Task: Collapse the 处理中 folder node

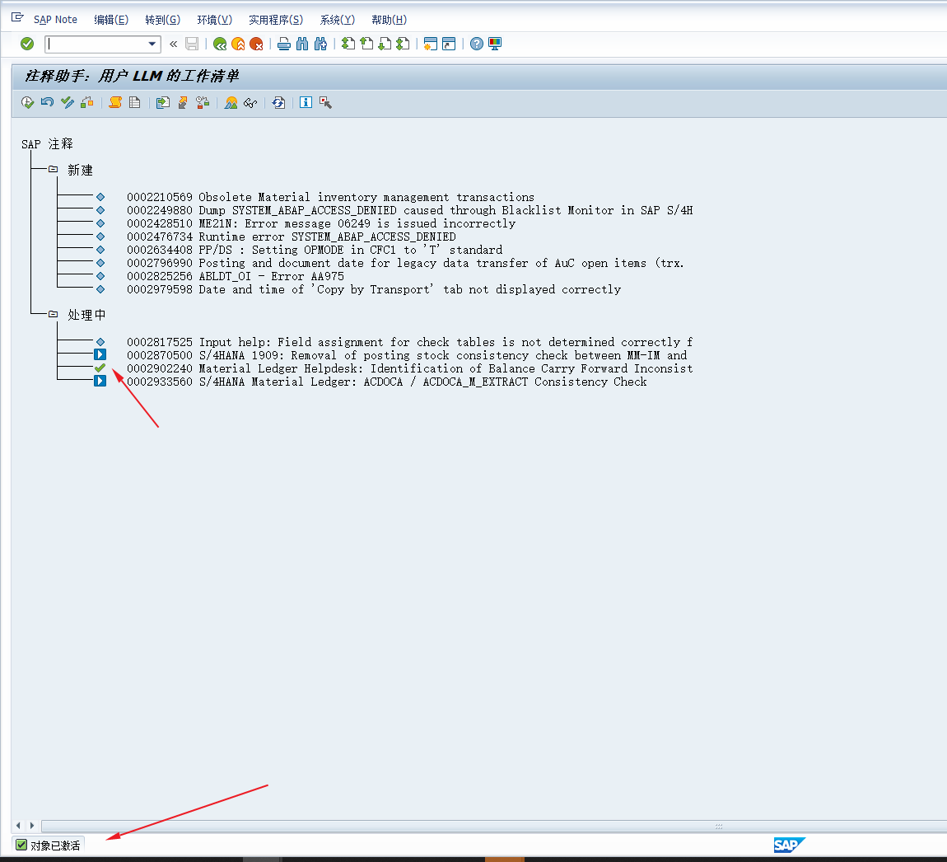Action: [54, 314]
